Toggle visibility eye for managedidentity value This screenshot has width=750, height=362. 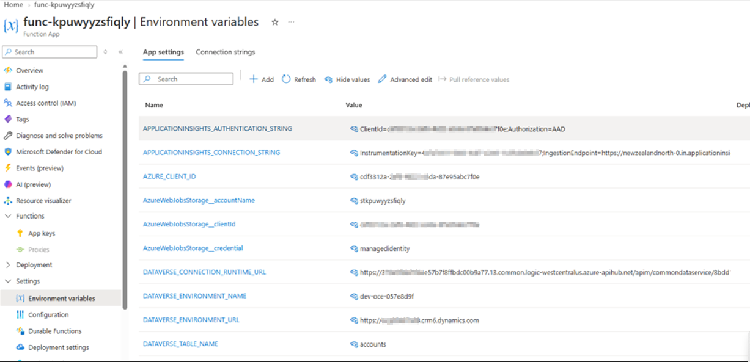[354, 248]
